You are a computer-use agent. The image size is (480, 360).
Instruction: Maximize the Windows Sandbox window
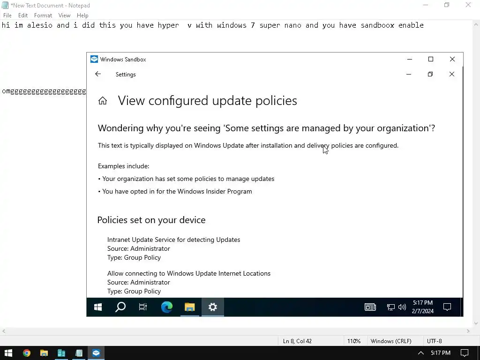pos(431,59)
